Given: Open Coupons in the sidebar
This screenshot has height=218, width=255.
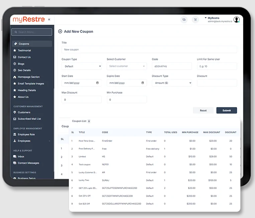Looking at the screenshot, I should pyautogui.click(x=32, y=44).
